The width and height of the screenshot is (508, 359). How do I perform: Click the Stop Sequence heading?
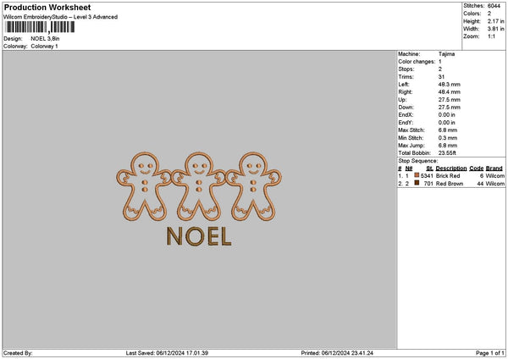coord(418,161)
